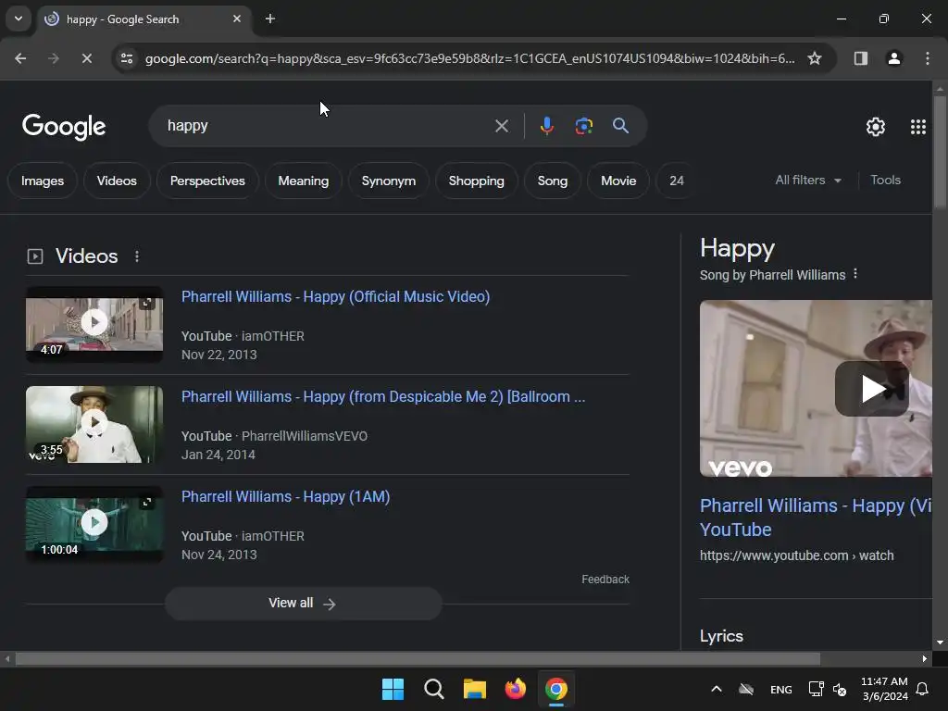Image resolution: width=948 pixels, height=711 pixels.
Task: Open Videos section more options
Action: tap(137, 256)
